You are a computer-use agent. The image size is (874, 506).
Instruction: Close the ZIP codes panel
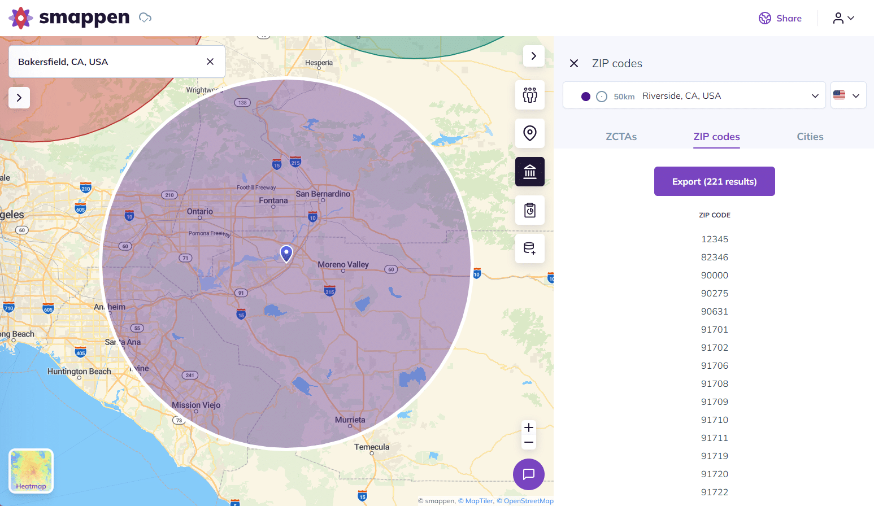(574, 63)
